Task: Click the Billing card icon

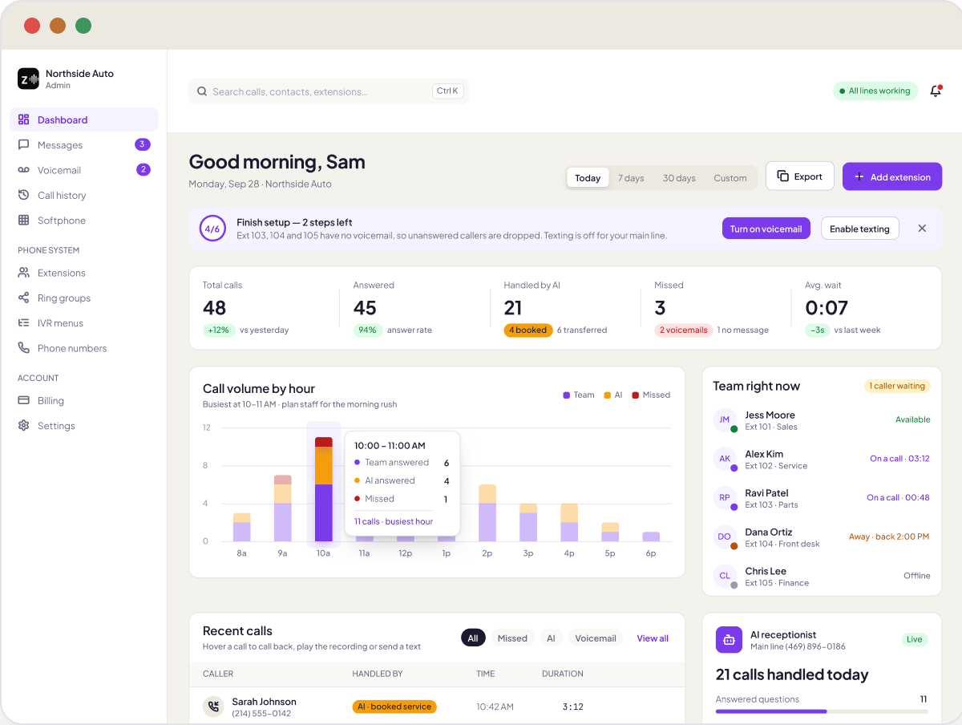Action: coord(23,401)
